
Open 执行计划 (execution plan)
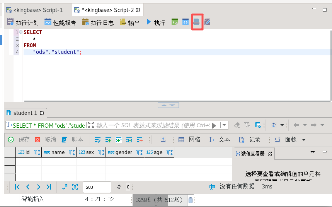(23, 22)
